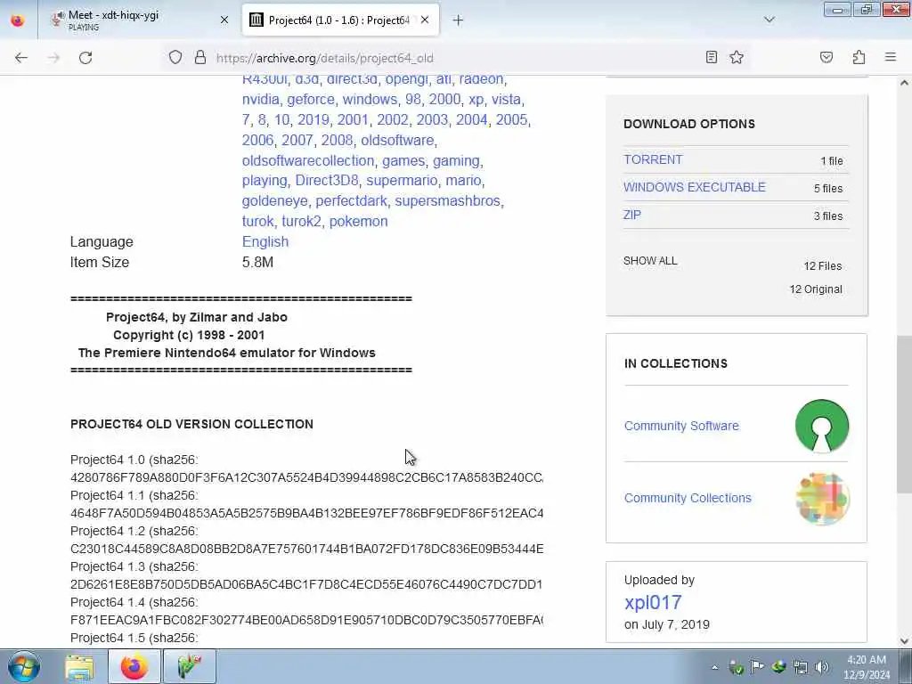This screenshot has width=912, height=684.
Task: Show hidden system tray icons arrow
Action: tap(715, 667)
